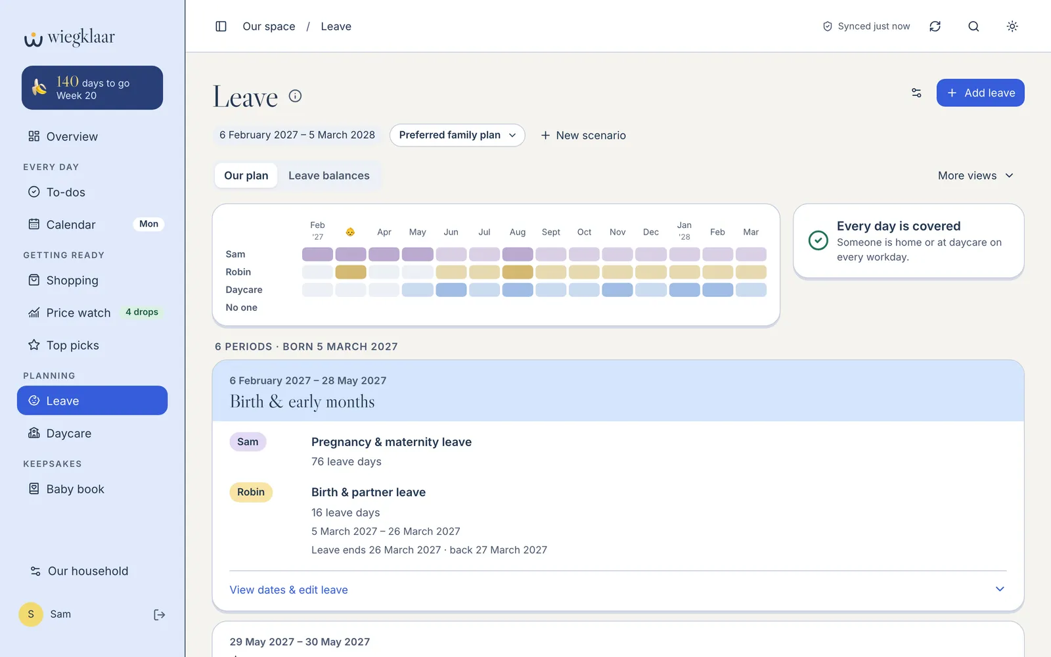Viewport: 1051px width, 657px height.
Task: Click View dates & edit leave link
Action: click(288, 590)
